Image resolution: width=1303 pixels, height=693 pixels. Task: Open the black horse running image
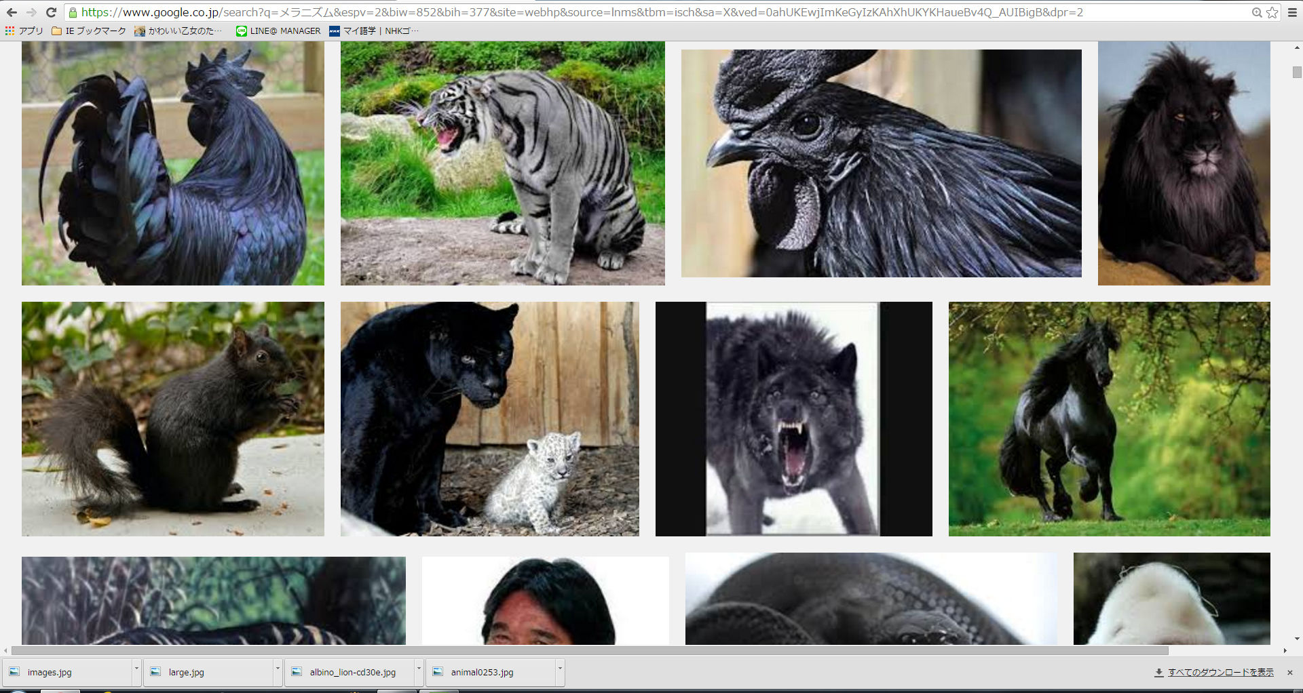[x=1110, y=419]
